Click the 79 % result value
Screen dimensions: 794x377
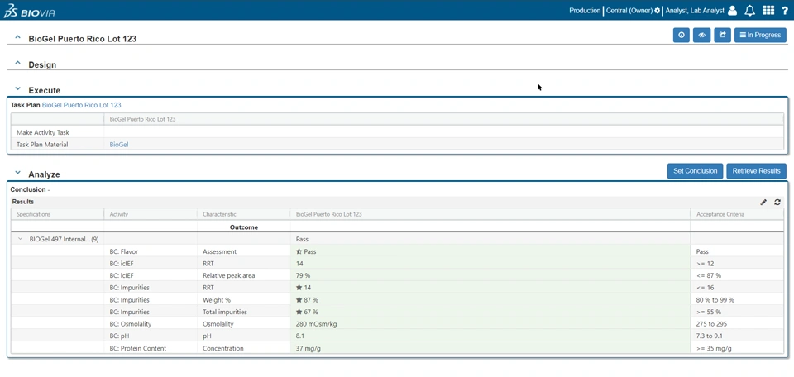(303, 276)
